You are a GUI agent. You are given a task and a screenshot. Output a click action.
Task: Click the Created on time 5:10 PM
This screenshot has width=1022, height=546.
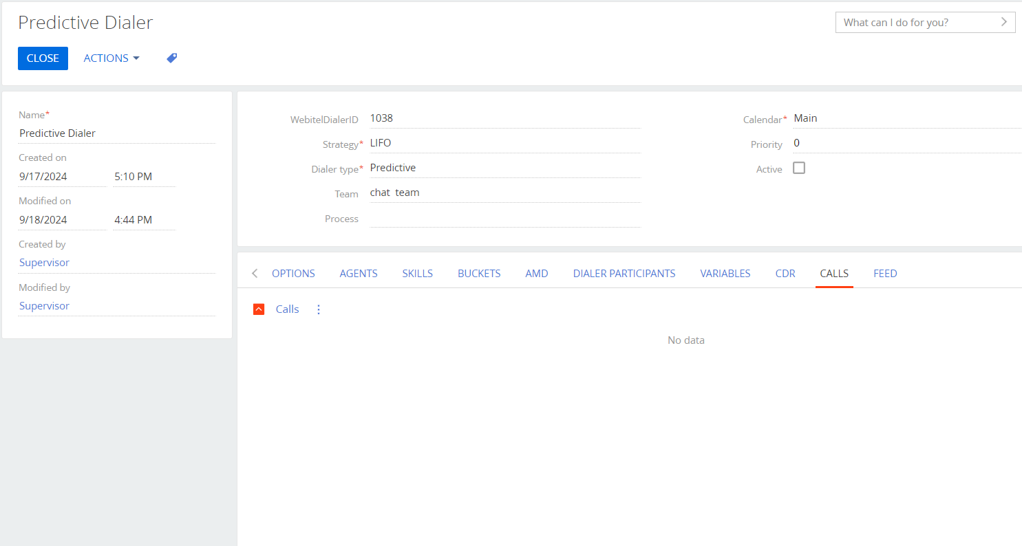coord(145,177)
